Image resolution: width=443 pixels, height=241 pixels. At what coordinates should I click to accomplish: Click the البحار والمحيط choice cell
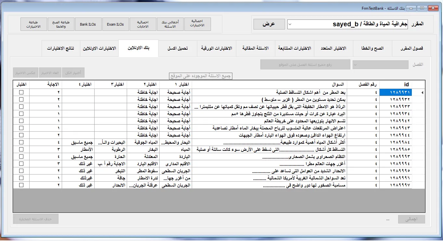176,142
